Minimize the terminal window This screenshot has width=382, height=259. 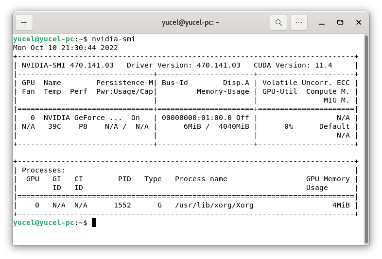coord(322,23)
